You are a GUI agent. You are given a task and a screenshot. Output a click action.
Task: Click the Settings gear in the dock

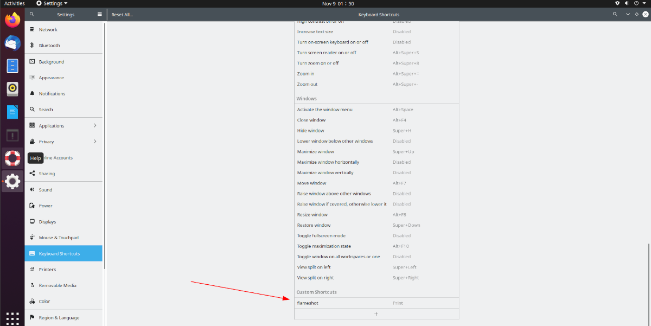(x=12, y=181)
